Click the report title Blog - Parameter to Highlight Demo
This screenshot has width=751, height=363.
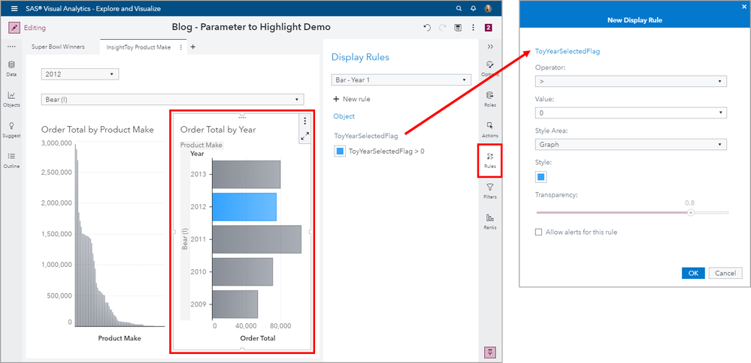pyautogui.click(x=251, y=27)
